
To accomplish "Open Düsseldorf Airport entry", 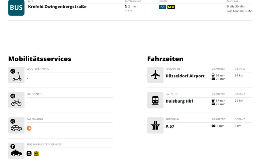I will coord(185,76).
